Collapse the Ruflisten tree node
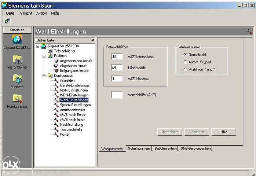The height and width of the screenshot is (176, 256). [x=44, y=56]
